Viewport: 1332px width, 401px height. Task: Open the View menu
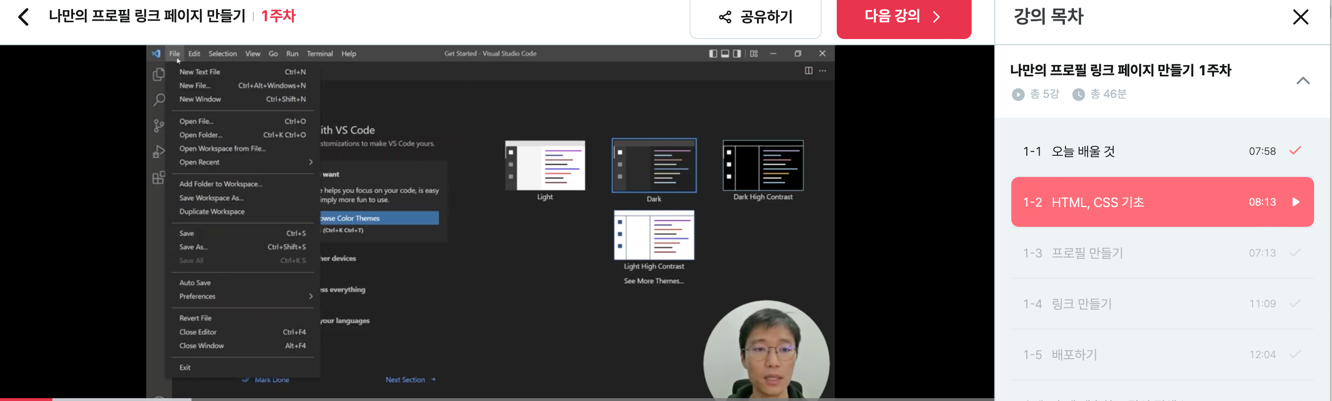click(252, 54)
